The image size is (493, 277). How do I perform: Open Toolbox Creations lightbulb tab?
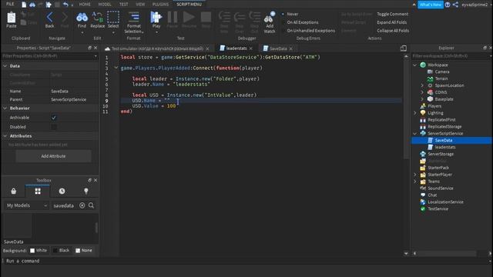click(x=86, y=191)
